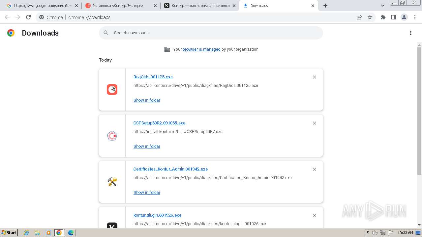Open Certificates_Kontur_Admin.001942.exe file link
The image size is (422, 237).
(x=170, y=169)
